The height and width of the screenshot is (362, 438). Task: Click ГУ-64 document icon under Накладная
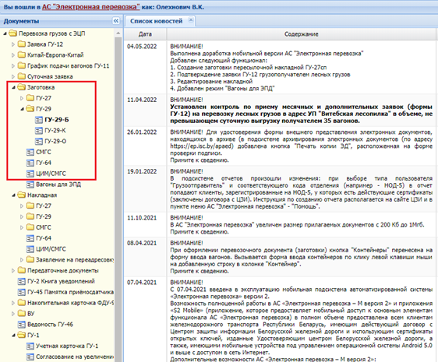pos(30,238)
